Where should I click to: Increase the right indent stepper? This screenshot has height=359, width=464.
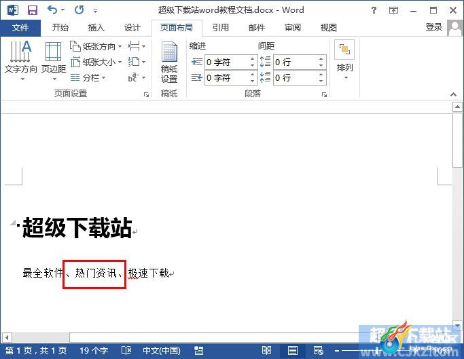252,74
